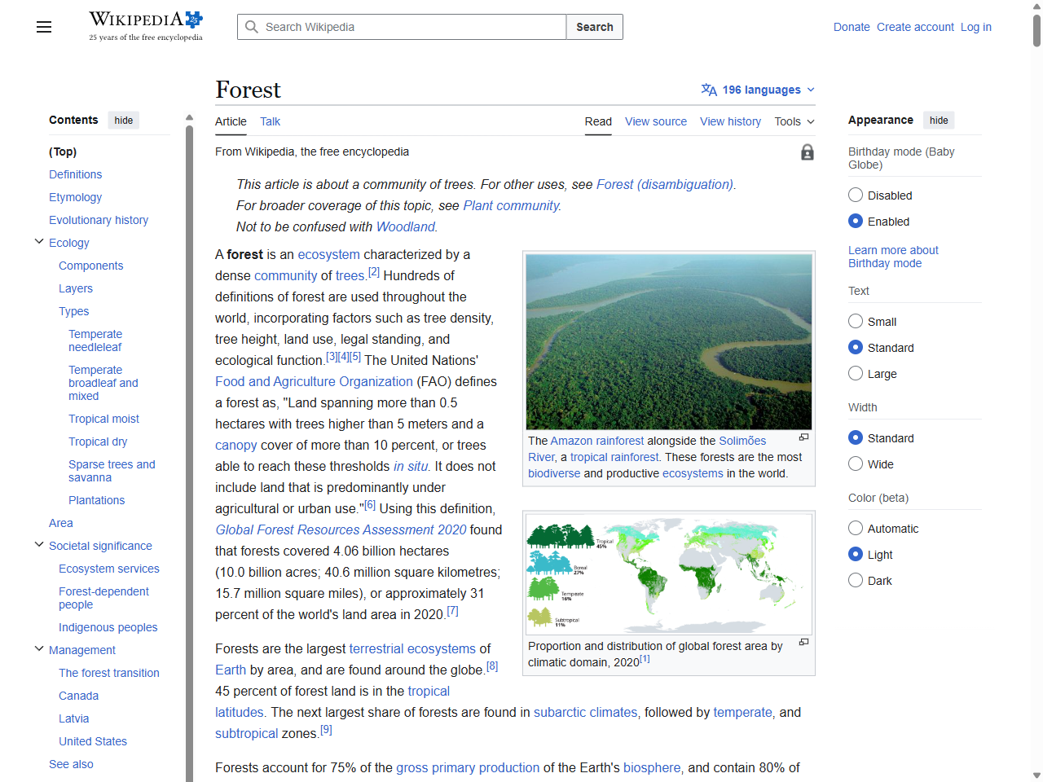Viewport: 1043px width, 782px height.
Task: Go to Plantations in contents
Action: click(x=96, y=500)
